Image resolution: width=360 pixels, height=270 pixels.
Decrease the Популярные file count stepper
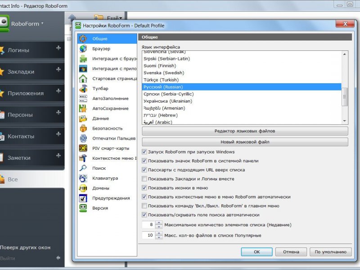point(159,238)
